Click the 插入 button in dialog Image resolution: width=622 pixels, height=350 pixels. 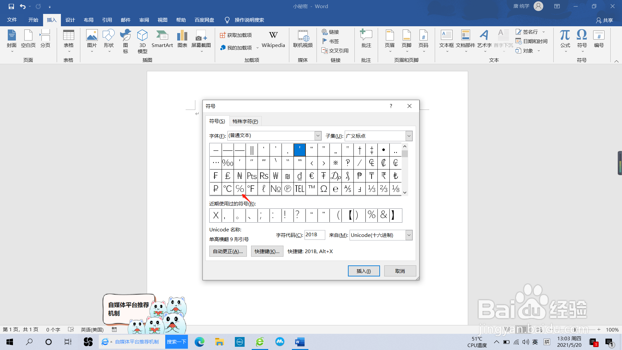[363, 271]
